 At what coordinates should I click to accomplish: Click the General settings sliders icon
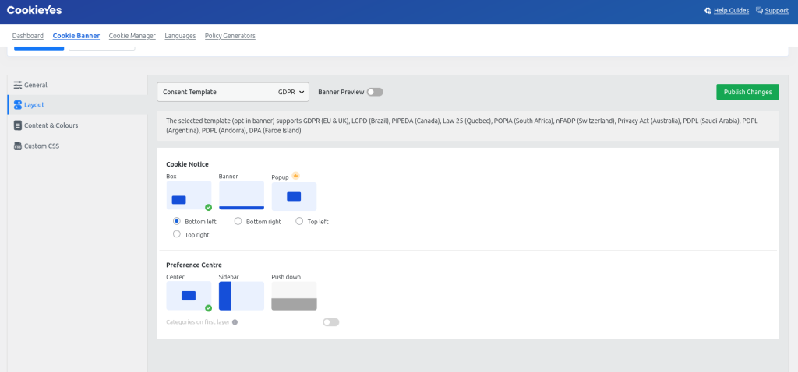pos(18,85)
